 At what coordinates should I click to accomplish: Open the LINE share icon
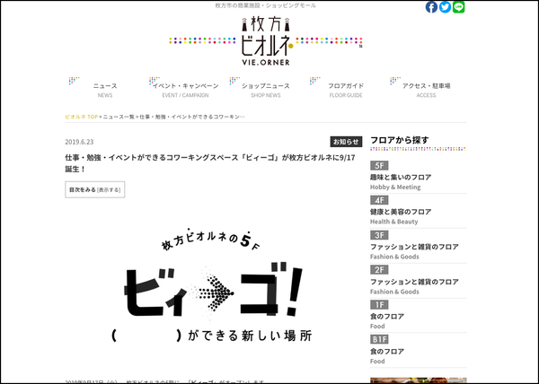click(x=458, y=7)
